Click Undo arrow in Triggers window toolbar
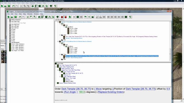 [x=20, y=17]
